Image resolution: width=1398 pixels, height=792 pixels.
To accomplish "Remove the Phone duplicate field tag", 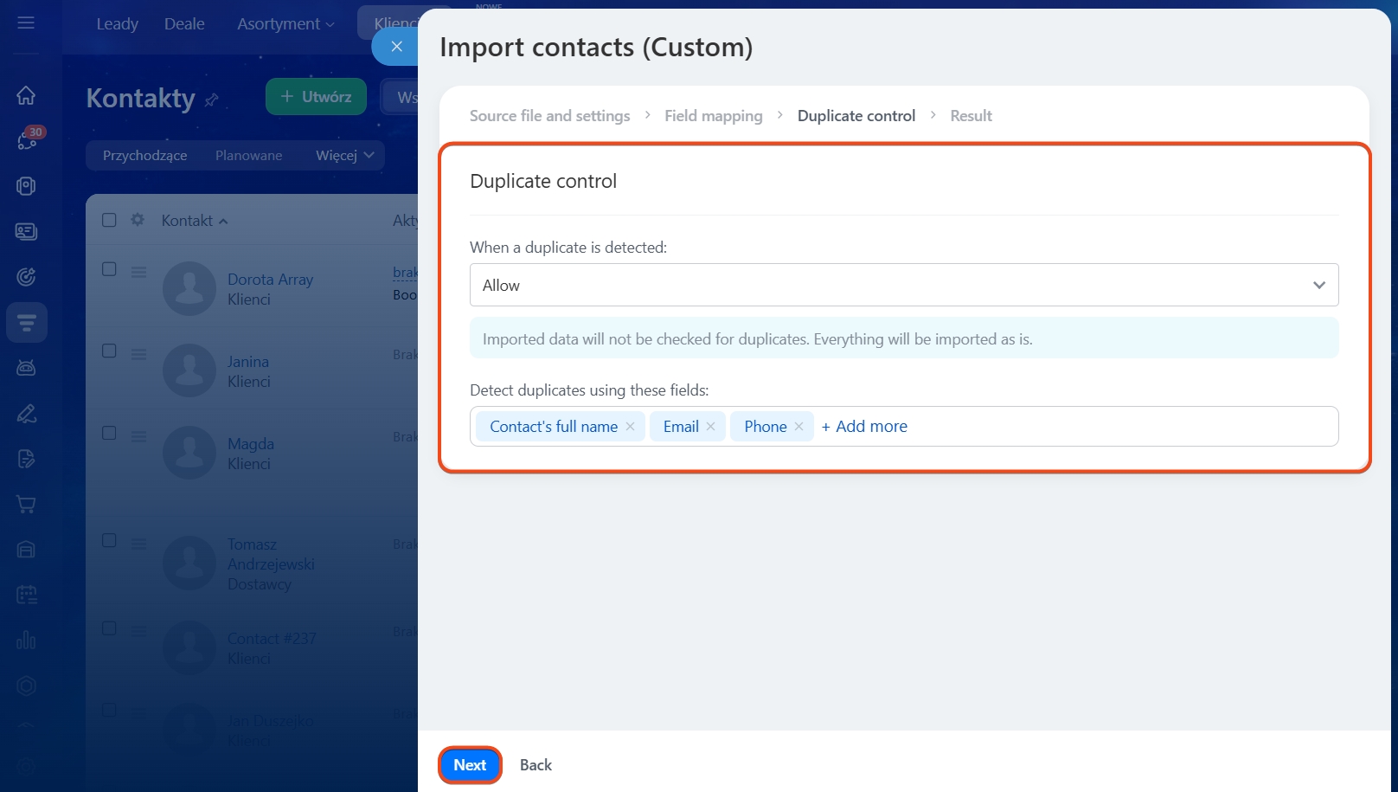I will tap(798, 427).
